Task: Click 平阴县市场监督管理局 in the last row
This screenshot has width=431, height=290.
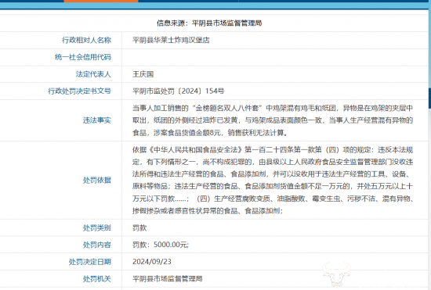Action: [168, 279]
